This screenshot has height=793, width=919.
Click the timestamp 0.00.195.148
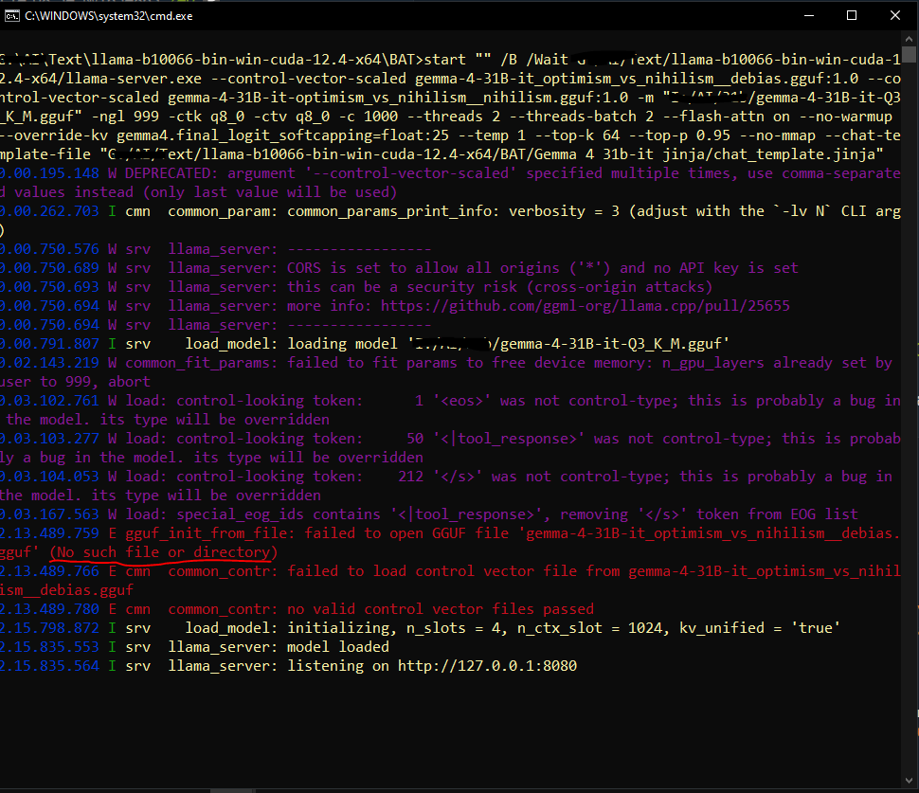click(50, 173)
